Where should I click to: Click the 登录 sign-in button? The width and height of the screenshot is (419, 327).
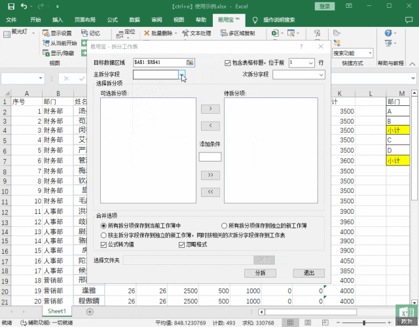[325, 7]
